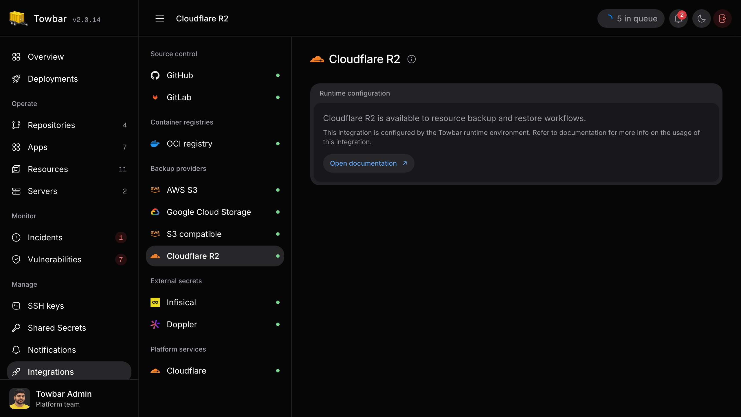This screenshot has height=417, width=741.
Task: Click the Shared Secrets key icon
Action: pos(16,328)
